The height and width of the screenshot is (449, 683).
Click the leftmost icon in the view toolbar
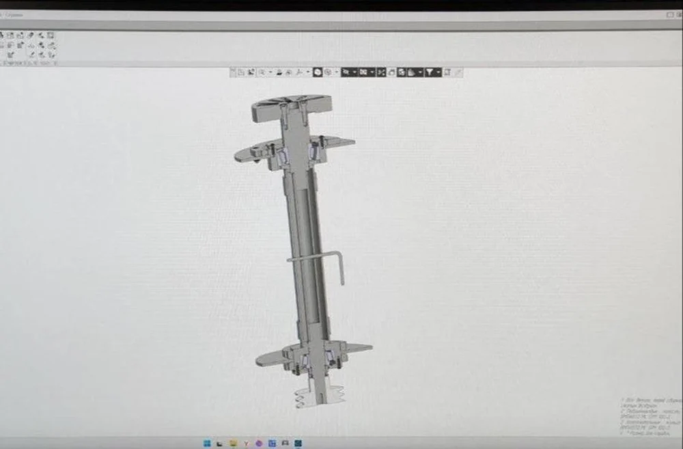[x=233, y=72]
